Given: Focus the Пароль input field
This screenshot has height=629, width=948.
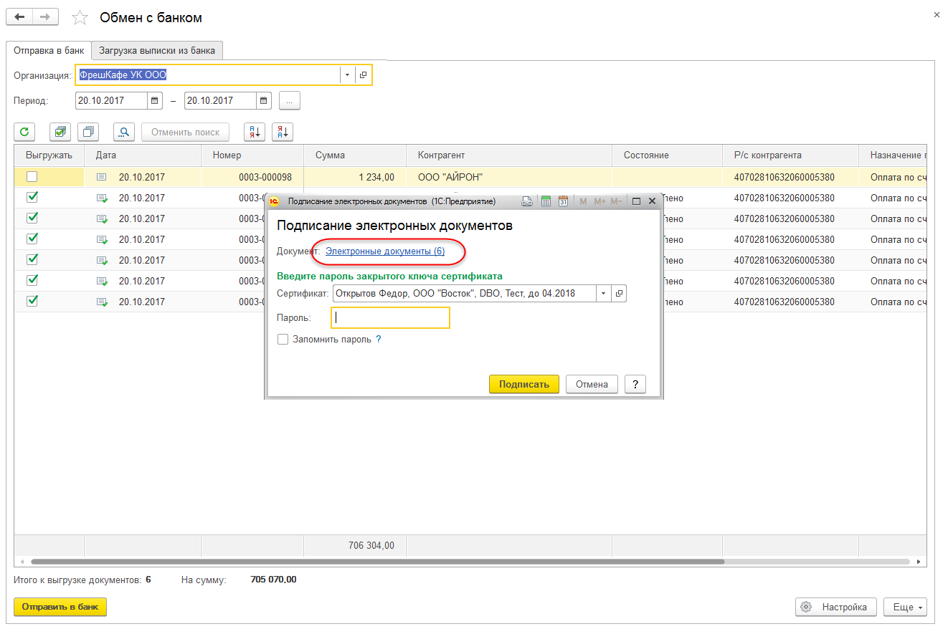Looking at the screenshot, I should pyautogui.click(x=390, y=318).
